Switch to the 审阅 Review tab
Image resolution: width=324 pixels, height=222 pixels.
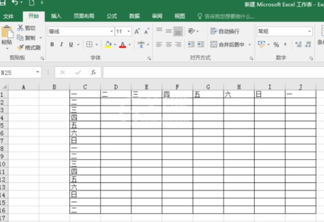point(157,16)
